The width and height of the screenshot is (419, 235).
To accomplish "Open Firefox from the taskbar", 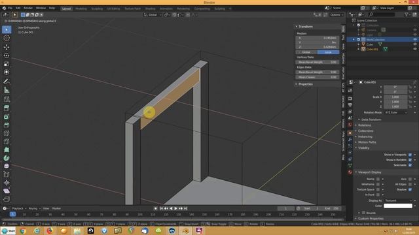I will point(50,230).
